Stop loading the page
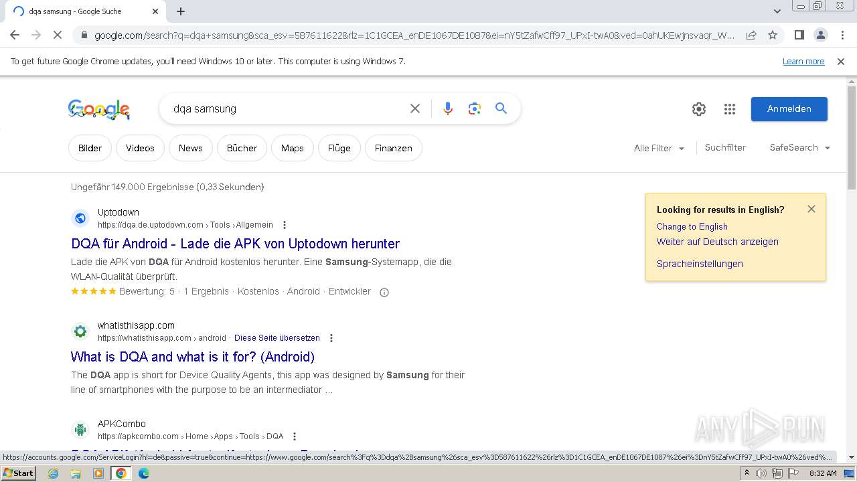This screenshot has height=482, width=857. click(58, 35)
